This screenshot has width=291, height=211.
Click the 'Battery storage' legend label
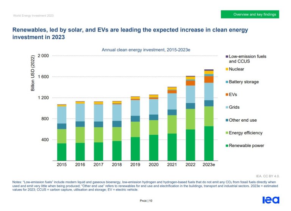click(244, 82)
